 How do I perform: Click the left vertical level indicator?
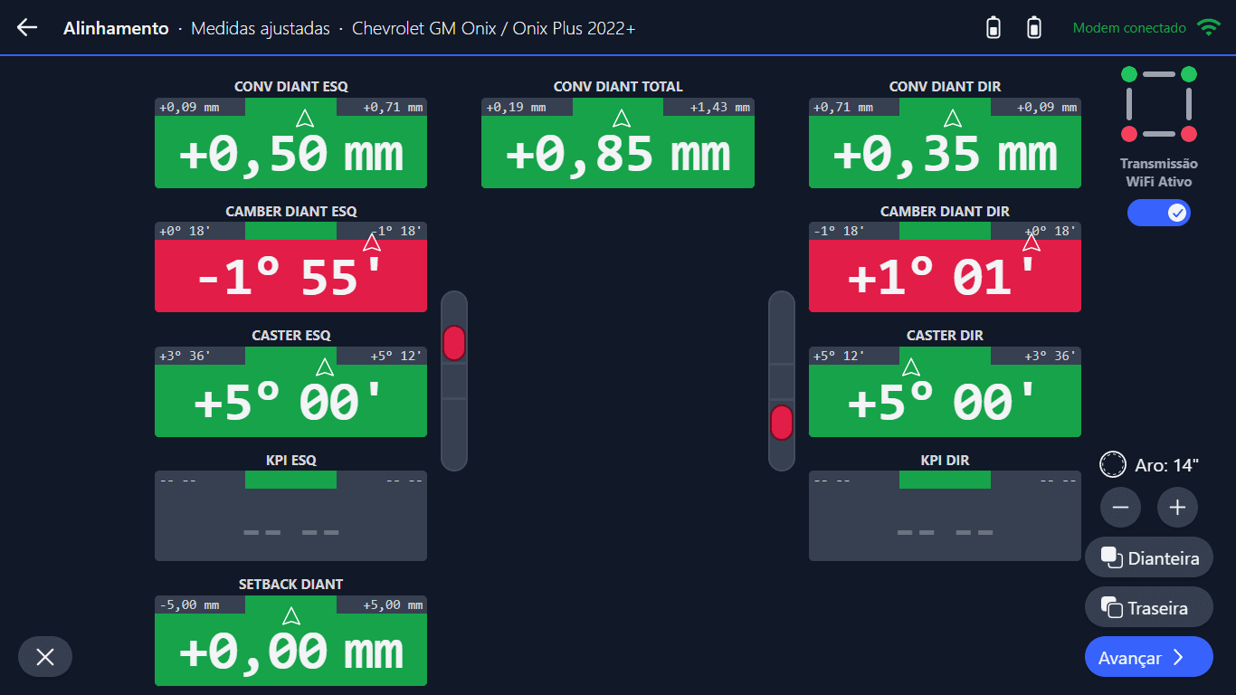[x=454, y=380]
